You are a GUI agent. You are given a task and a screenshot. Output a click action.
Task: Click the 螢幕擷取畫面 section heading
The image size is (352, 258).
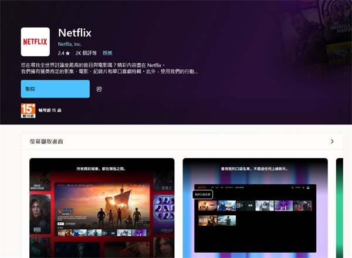click(46, 141)
